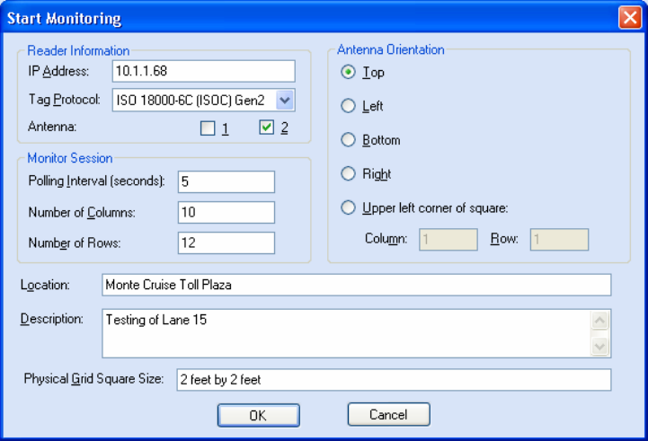Select the Left orientation radio button
This screenshot has height=441, width=648.
[348, 106]
